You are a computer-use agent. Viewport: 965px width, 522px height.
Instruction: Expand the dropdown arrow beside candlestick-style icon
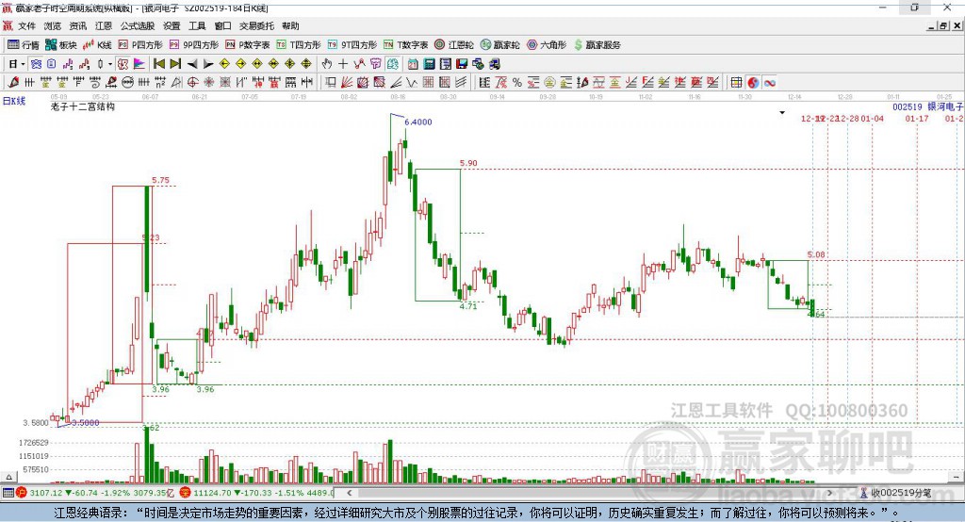click(110, 64)
